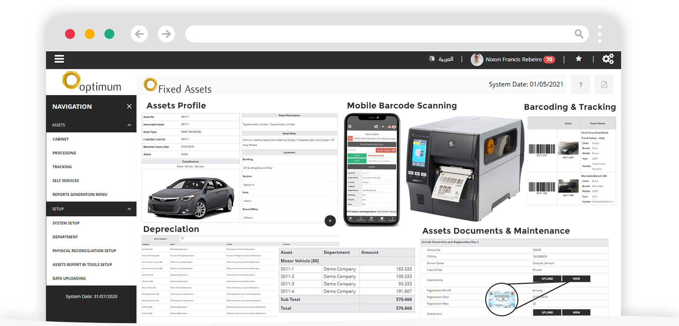Click the UPLOAD button for vehicle attachments
679x326 pixels.
pyautogui.click(x=546, y=278)
